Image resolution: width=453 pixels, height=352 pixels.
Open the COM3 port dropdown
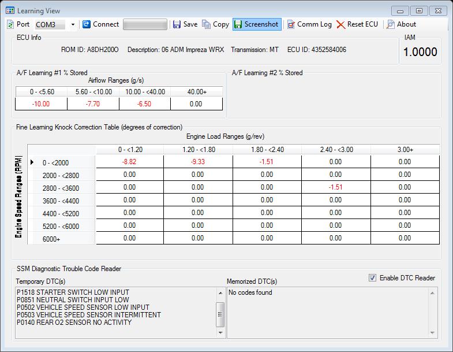click(x=73, y=25)
